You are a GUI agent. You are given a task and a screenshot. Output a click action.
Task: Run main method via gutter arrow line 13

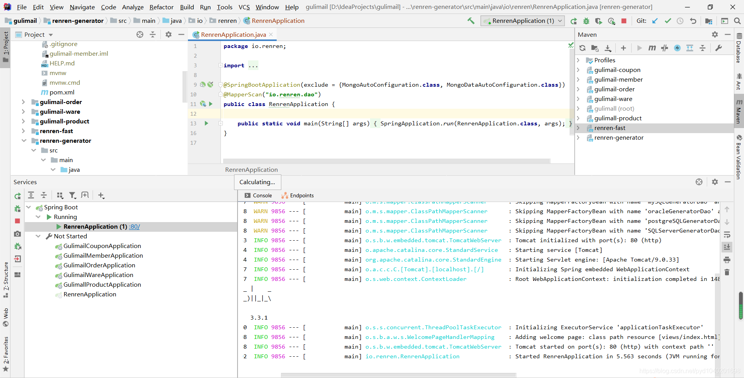206,123
